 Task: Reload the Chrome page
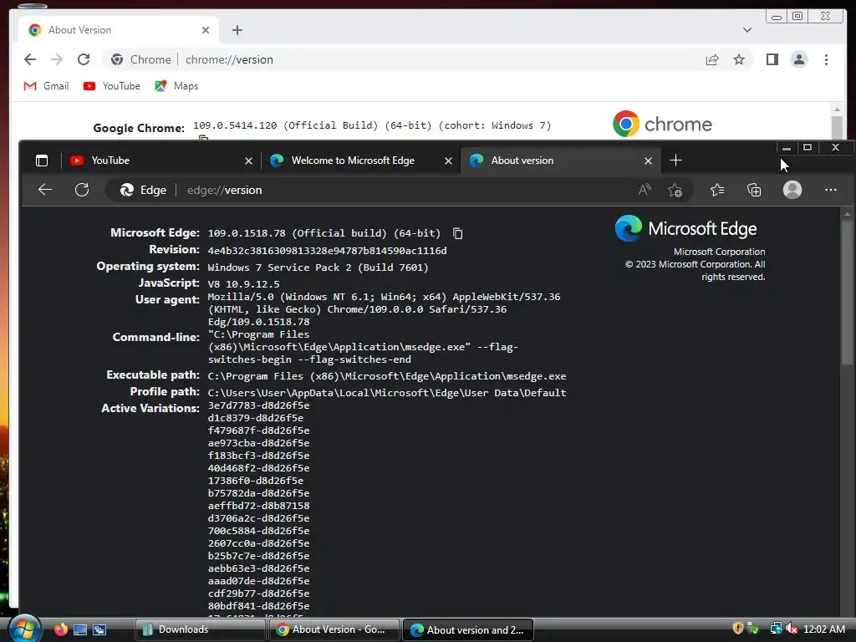pos(84,59)
